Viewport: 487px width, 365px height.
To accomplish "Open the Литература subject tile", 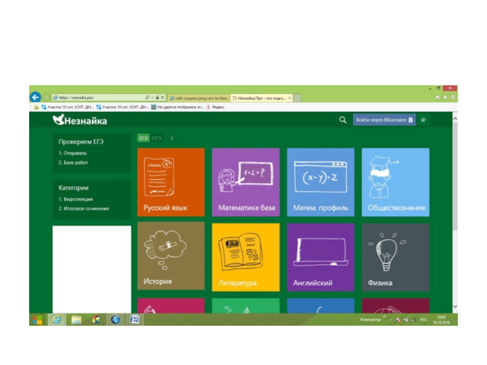I will (246, 257).
